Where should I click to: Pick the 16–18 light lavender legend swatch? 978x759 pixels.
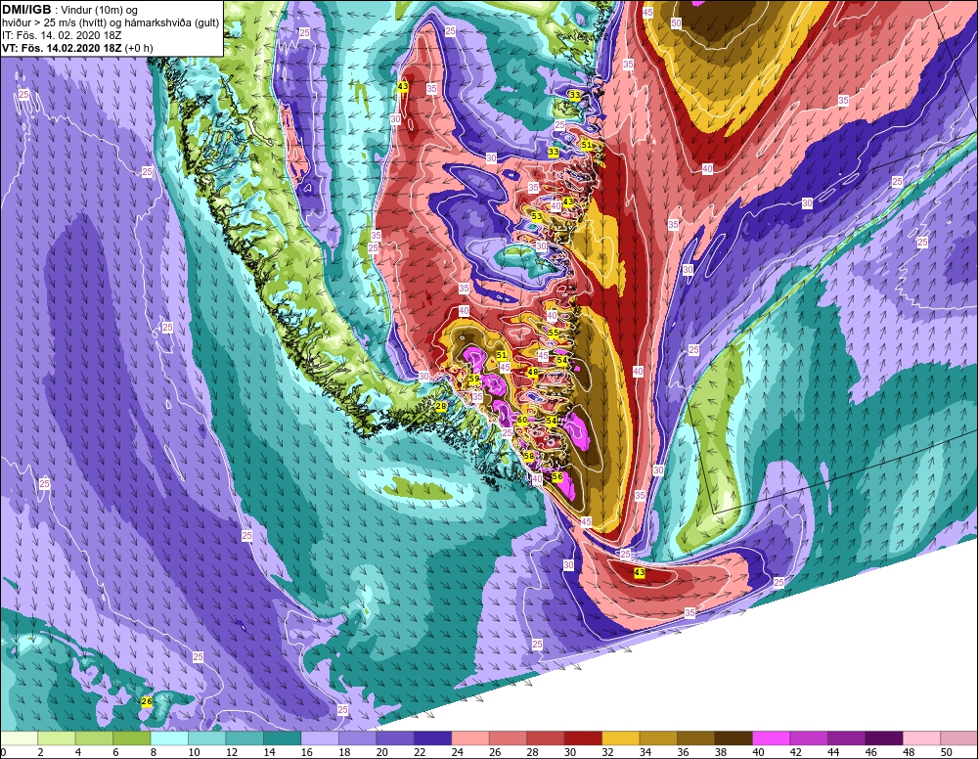(x=320, y=738)
